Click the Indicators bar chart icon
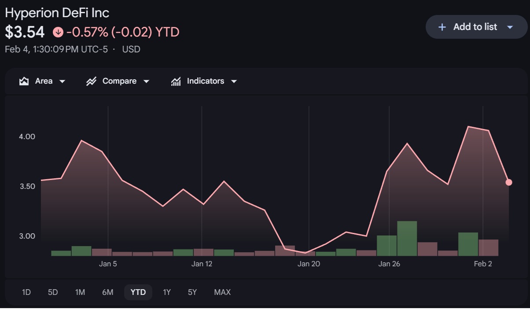 pyautogui.click(x=176, y=81)
